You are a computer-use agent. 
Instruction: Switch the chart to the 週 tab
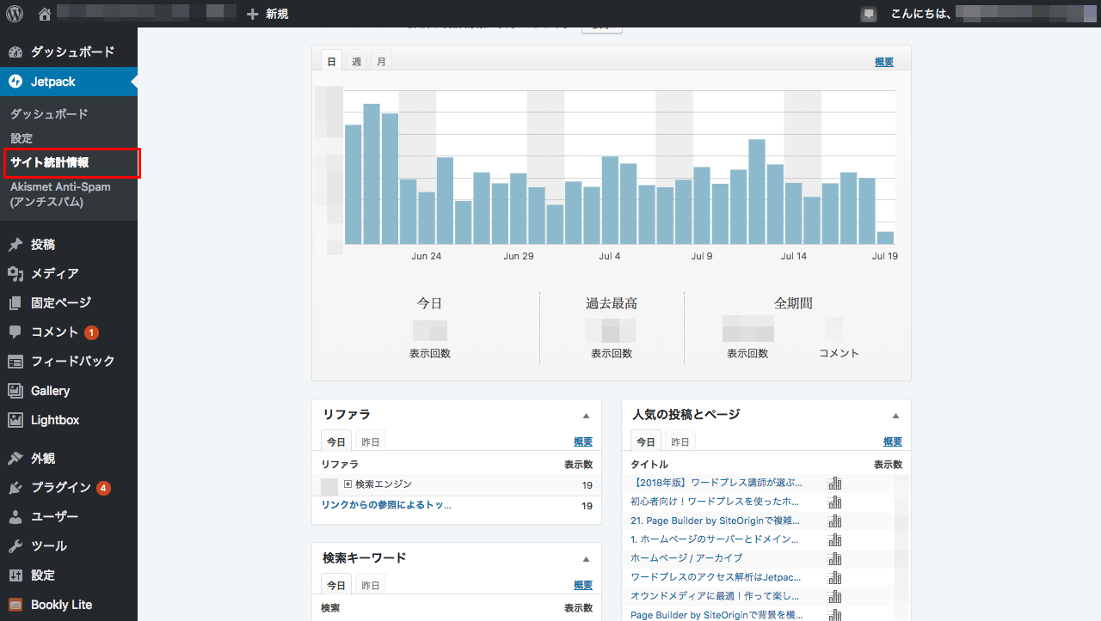pos(356,62)
